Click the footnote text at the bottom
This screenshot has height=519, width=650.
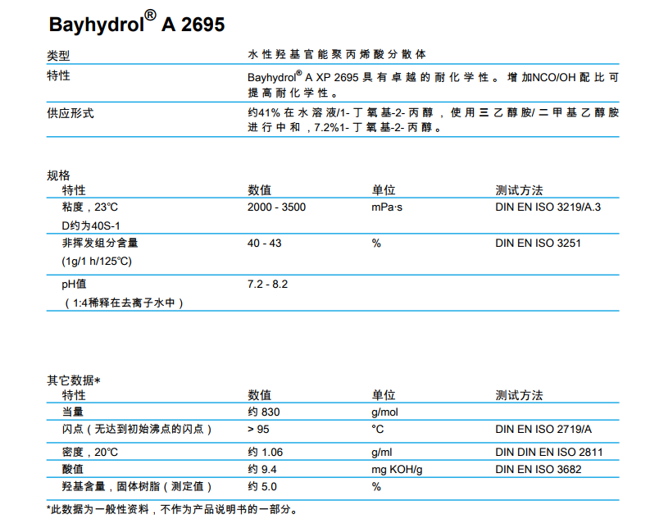pyautogui.click(x=170, y=509)
